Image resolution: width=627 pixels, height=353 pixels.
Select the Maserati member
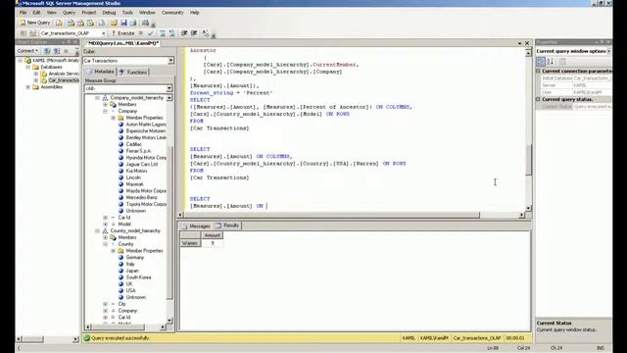(x=134, y=184)
